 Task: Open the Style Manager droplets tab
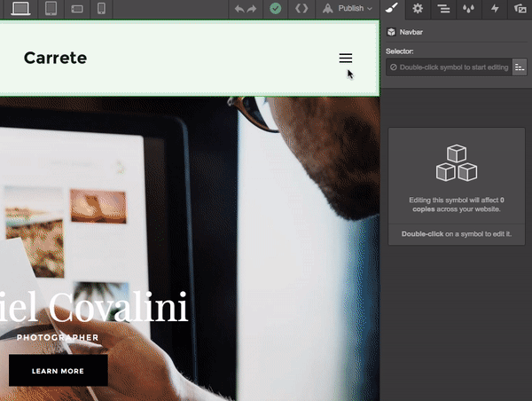tap(468, 9)
